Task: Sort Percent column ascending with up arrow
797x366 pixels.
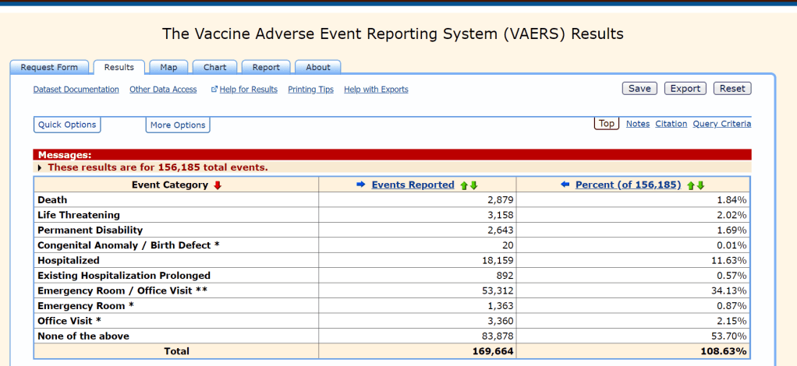Action: click(x=690, y=185)
